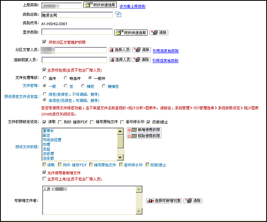267x222 pixels.
Task: Click 移除使用权限 button
Action: (144, 136)
